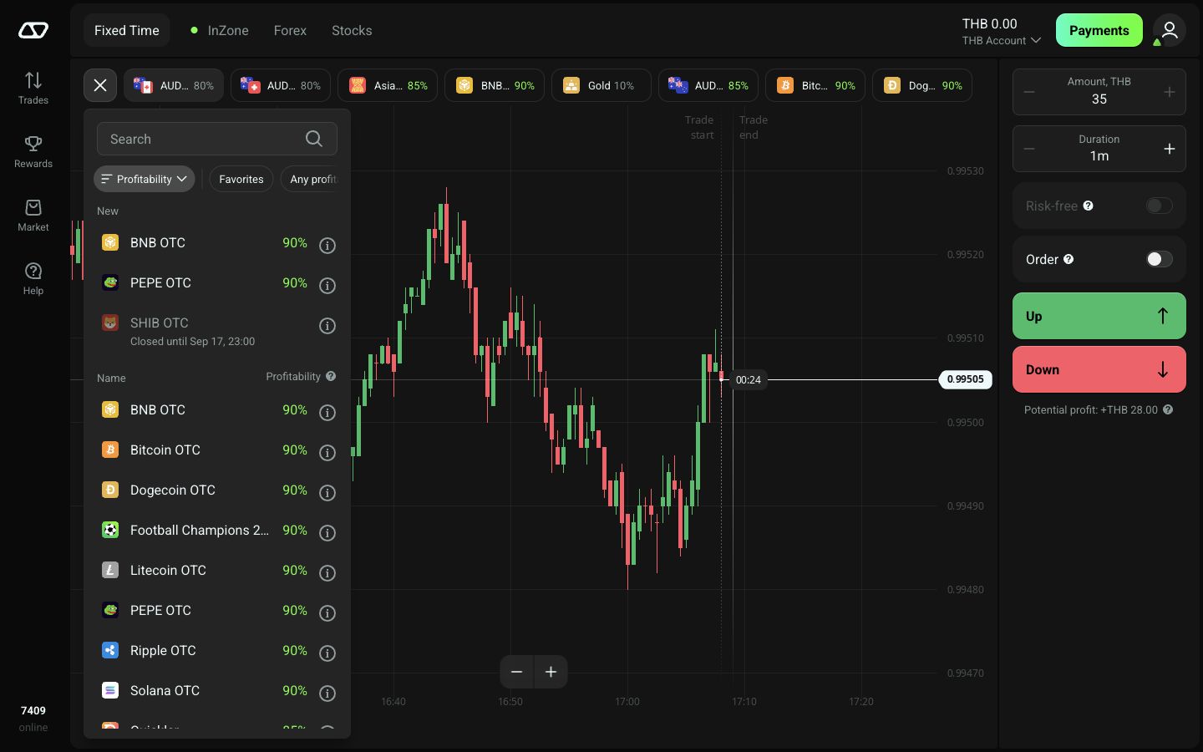The width and height of the screenshot is (1203, 752).
Task: Toggle the Order switch
Action: tap(1159, 259)
